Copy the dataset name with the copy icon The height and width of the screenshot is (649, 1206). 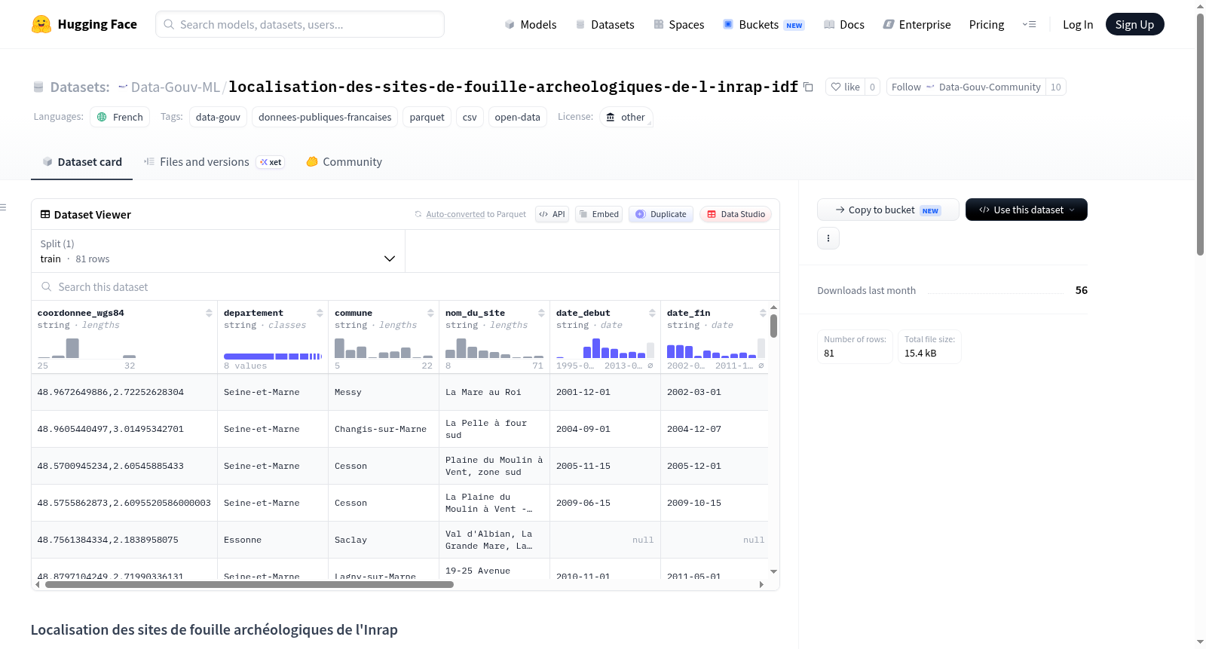(x=808, y=87)
